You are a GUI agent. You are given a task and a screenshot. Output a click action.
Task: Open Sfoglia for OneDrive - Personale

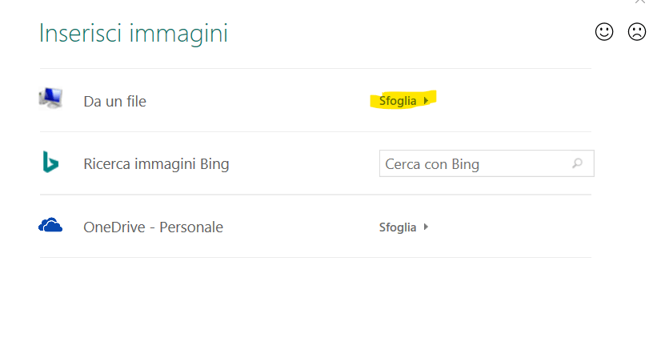pos(398,227)
